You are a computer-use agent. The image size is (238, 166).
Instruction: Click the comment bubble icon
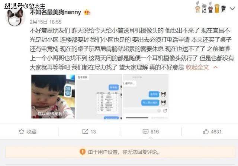(145, 131)
